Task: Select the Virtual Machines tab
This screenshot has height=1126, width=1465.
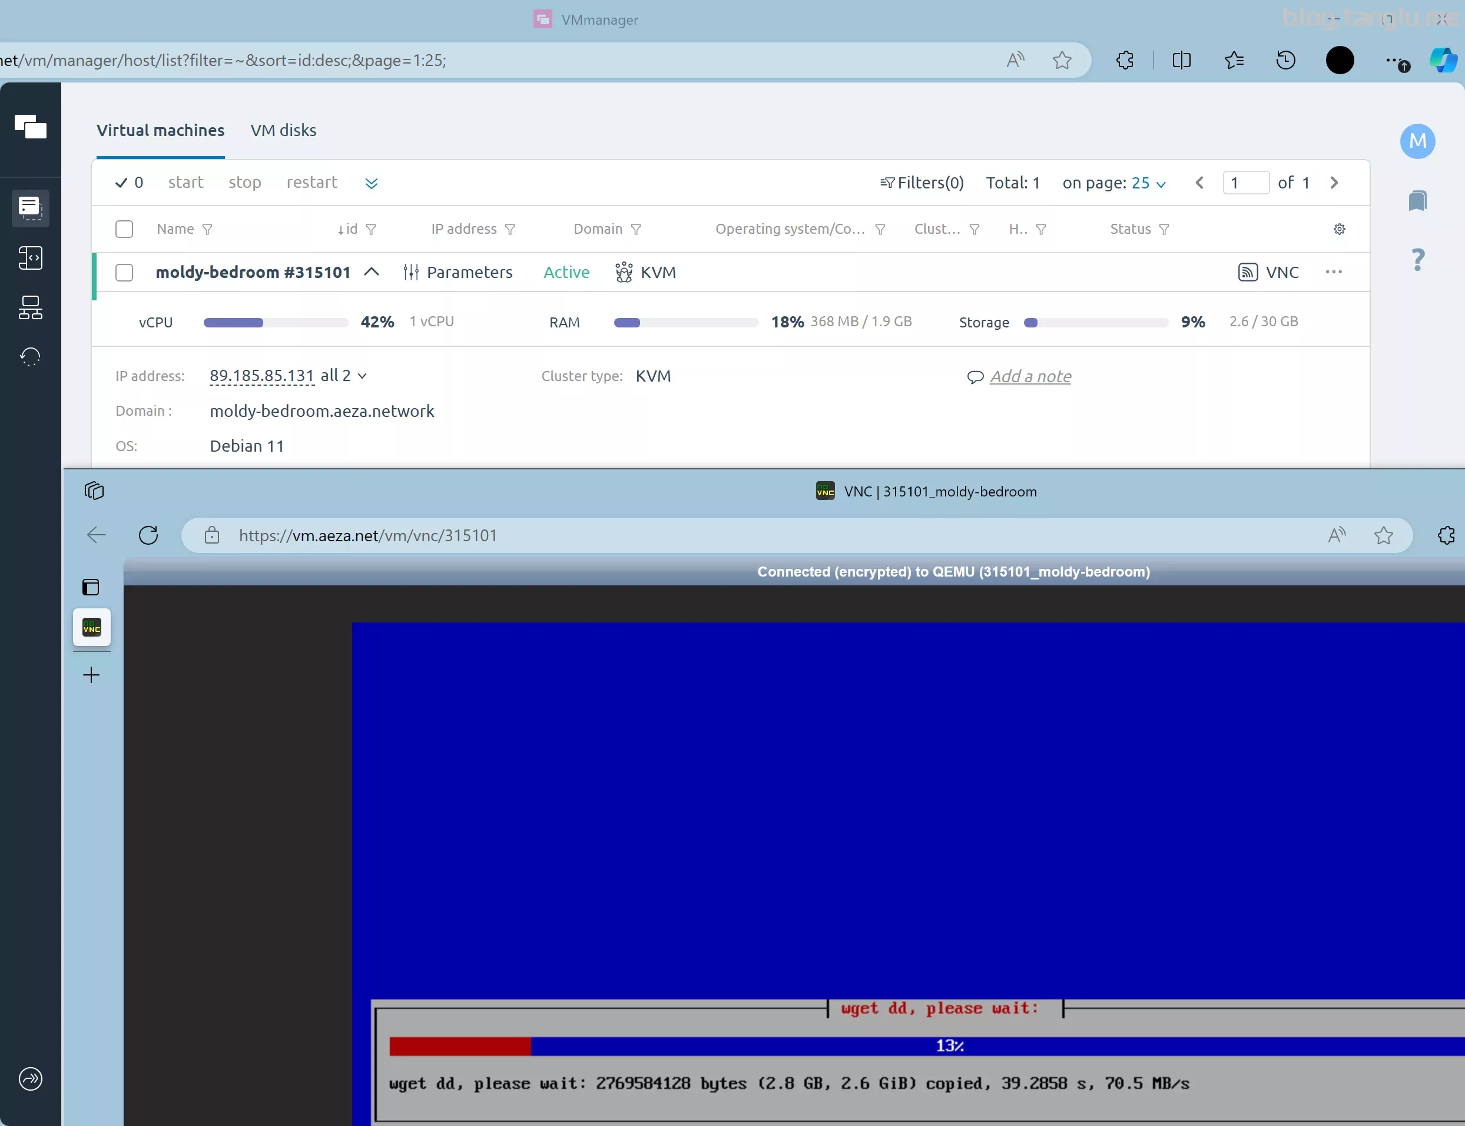Action: [x=160, y=130]
